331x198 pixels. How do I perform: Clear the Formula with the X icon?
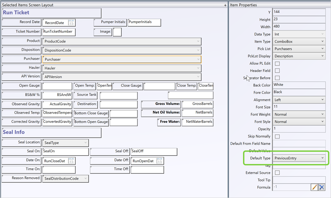coord(321,187)
